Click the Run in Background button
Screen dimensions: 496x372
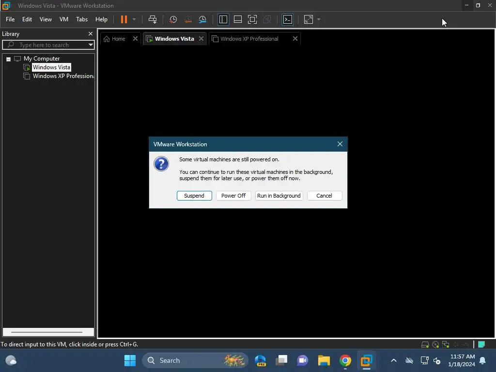click(279, 196)
